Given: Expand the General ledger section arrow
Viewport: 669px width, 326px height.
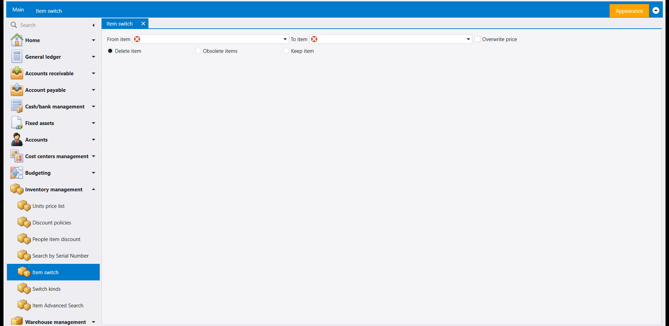Looking at the screenshot, I should point(94,57).
